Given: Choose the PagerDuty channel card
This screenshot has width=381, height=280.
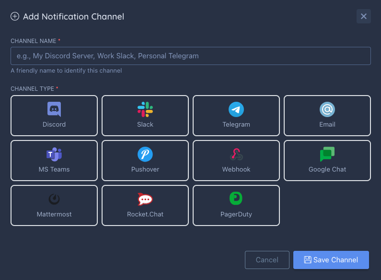Looking at the screenshot, I should pyautogui.click(x=236, y=205).
